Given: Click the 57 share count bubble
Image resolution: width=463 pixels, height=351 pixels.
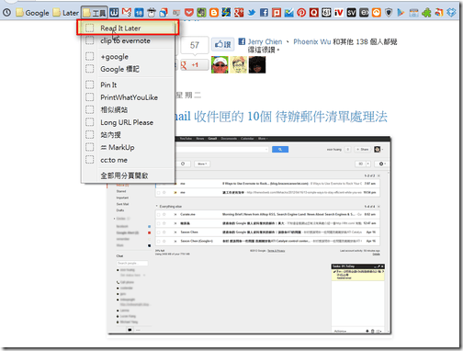Looking at the screenshot, I should [x=195, y=46].
